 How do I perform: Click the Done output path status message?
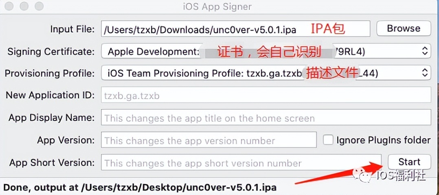click(x=139, y=186)
